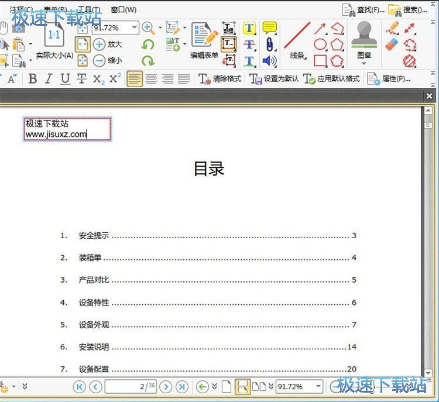Click Apply Default Format (应用默认格式)

point(331,78)
